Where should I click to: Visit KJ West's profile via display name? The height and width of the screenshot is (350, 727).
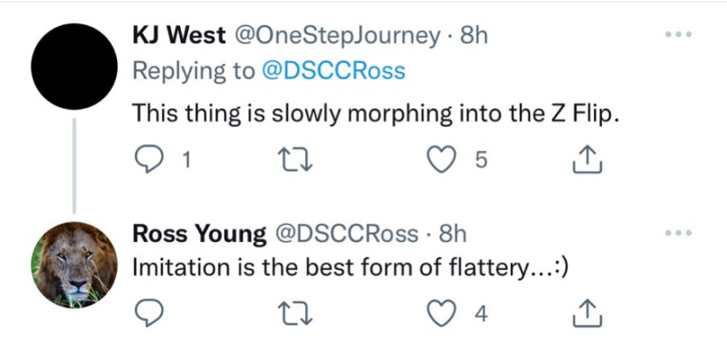click(x=179, y=35)
